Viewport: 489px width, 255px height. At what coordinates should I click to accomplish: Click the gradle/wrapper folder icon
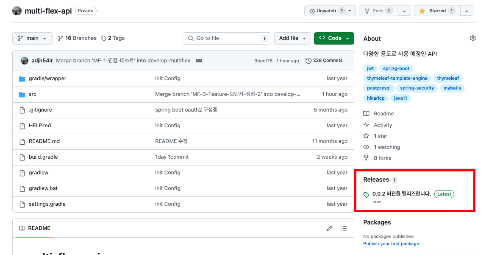pyautogui.click(x=22, y=78)
